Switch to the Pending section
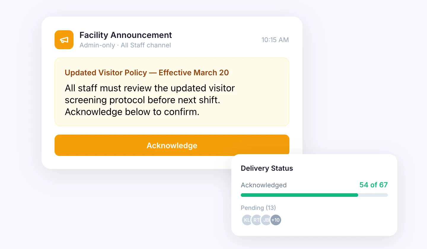Viewport: 427px width, 249px height. point(258,208)
